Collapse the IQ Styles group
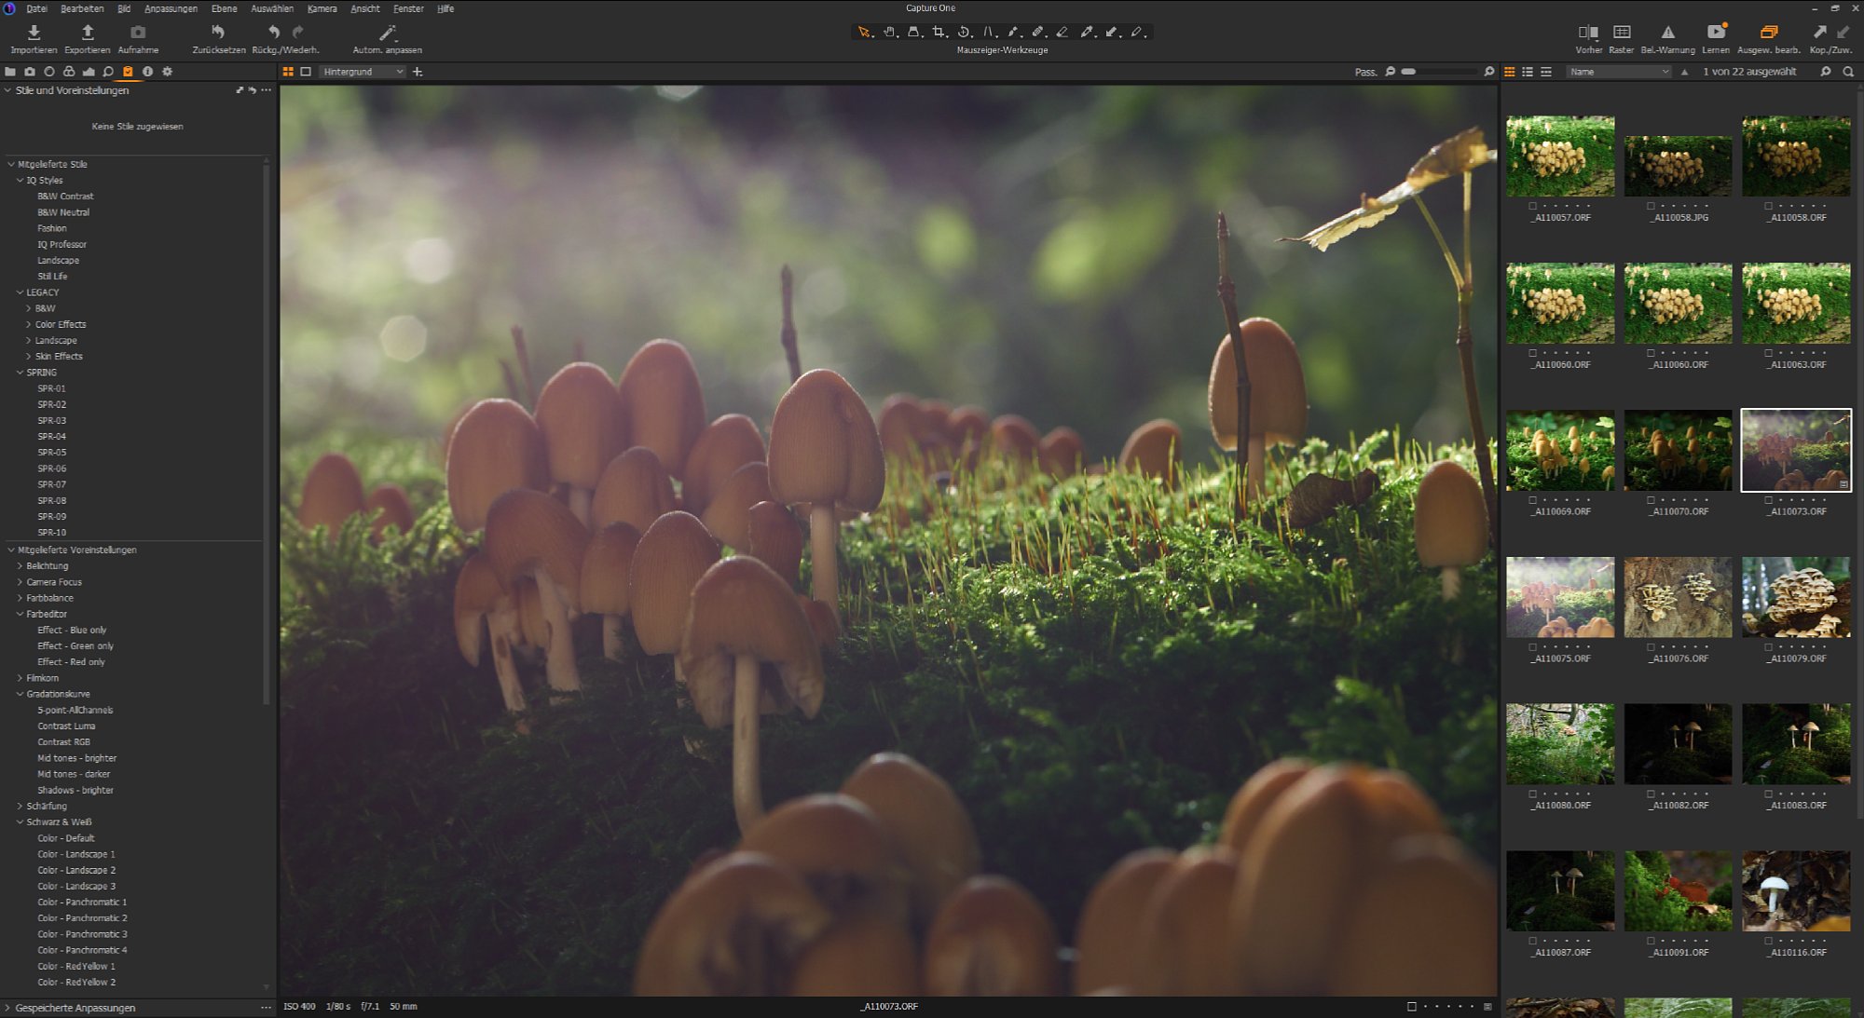 pos(20,180)
